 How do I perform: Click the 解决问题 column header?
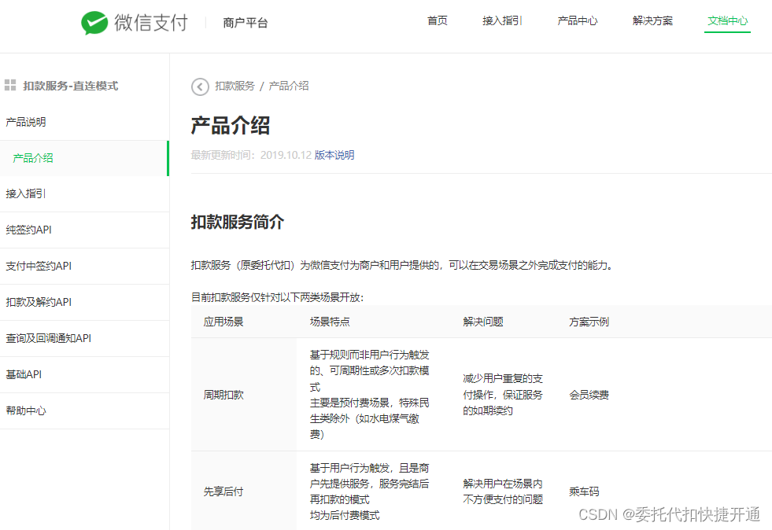coord(483,322)
